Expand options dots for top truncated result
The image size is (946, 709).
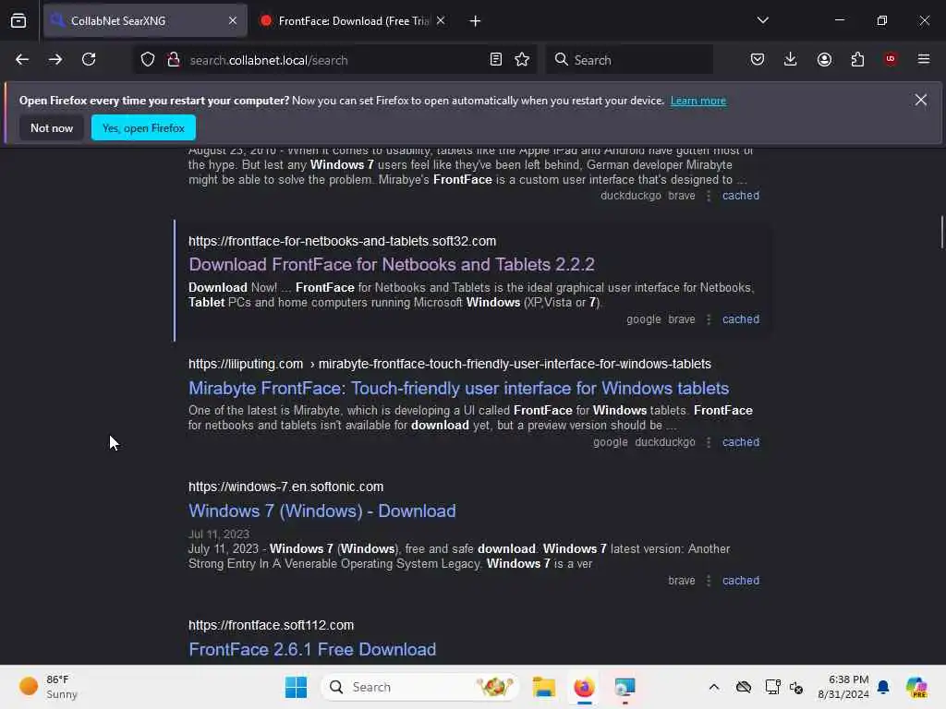pos(709,196)
